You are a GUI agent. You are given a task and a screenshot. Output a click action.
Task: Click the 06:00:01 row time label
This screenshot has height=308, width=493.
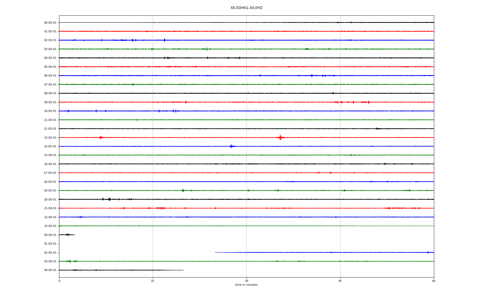pyautogui.click(x=50, y=76)
